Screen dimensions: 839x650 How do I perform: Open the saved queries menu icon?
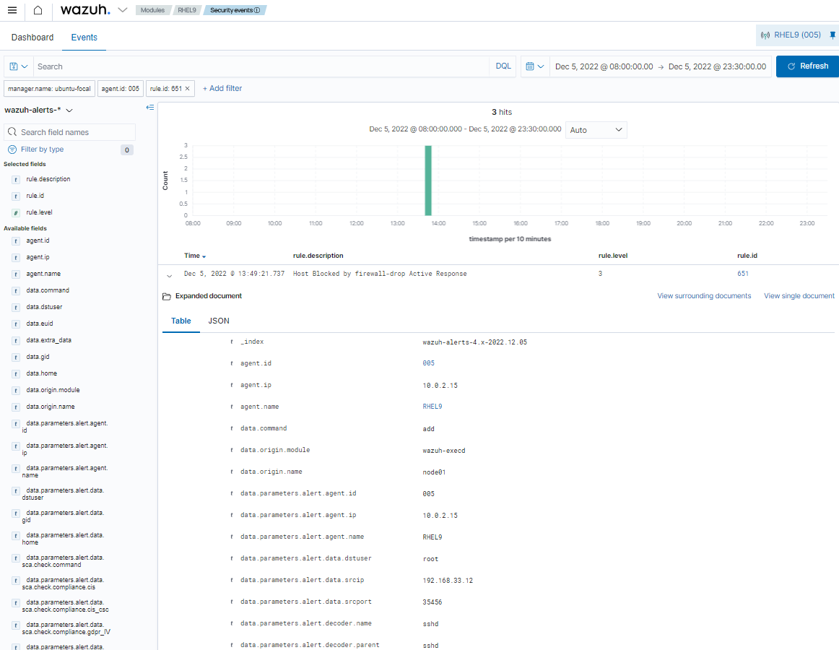pos(19,66)
